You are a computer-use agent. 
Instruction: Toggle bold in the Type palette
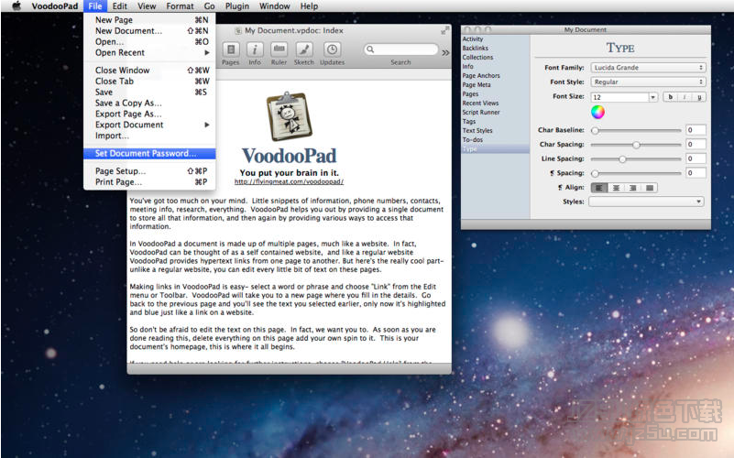point(671,97)
